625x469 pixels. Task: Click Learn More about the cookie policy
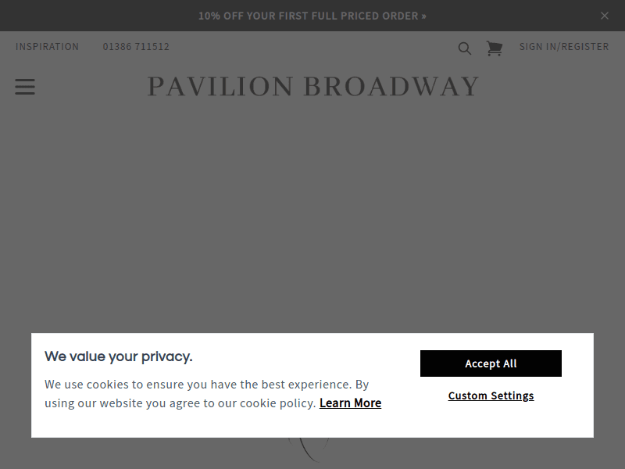pyautogui.click(x=350, y=403)
